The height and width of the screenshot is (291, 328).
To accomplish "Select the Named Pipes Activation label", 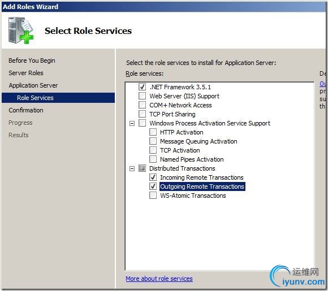I will 192,159.
